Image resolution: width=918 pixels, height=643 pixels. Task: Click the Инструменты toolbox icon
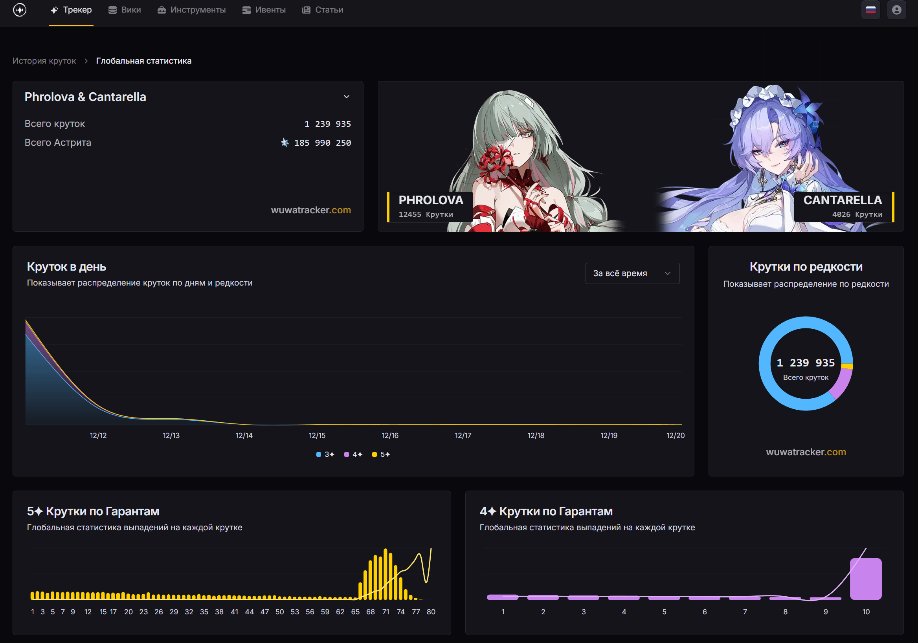[162, 10]
